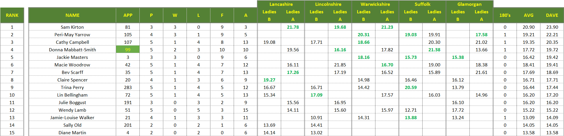
Task: Select Jamie-Louise Walker's name cell
Action: coord(72,118)
